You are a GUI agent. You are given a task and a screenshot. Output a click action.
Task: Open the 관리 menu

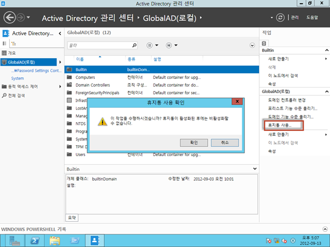tap(295, 18)
